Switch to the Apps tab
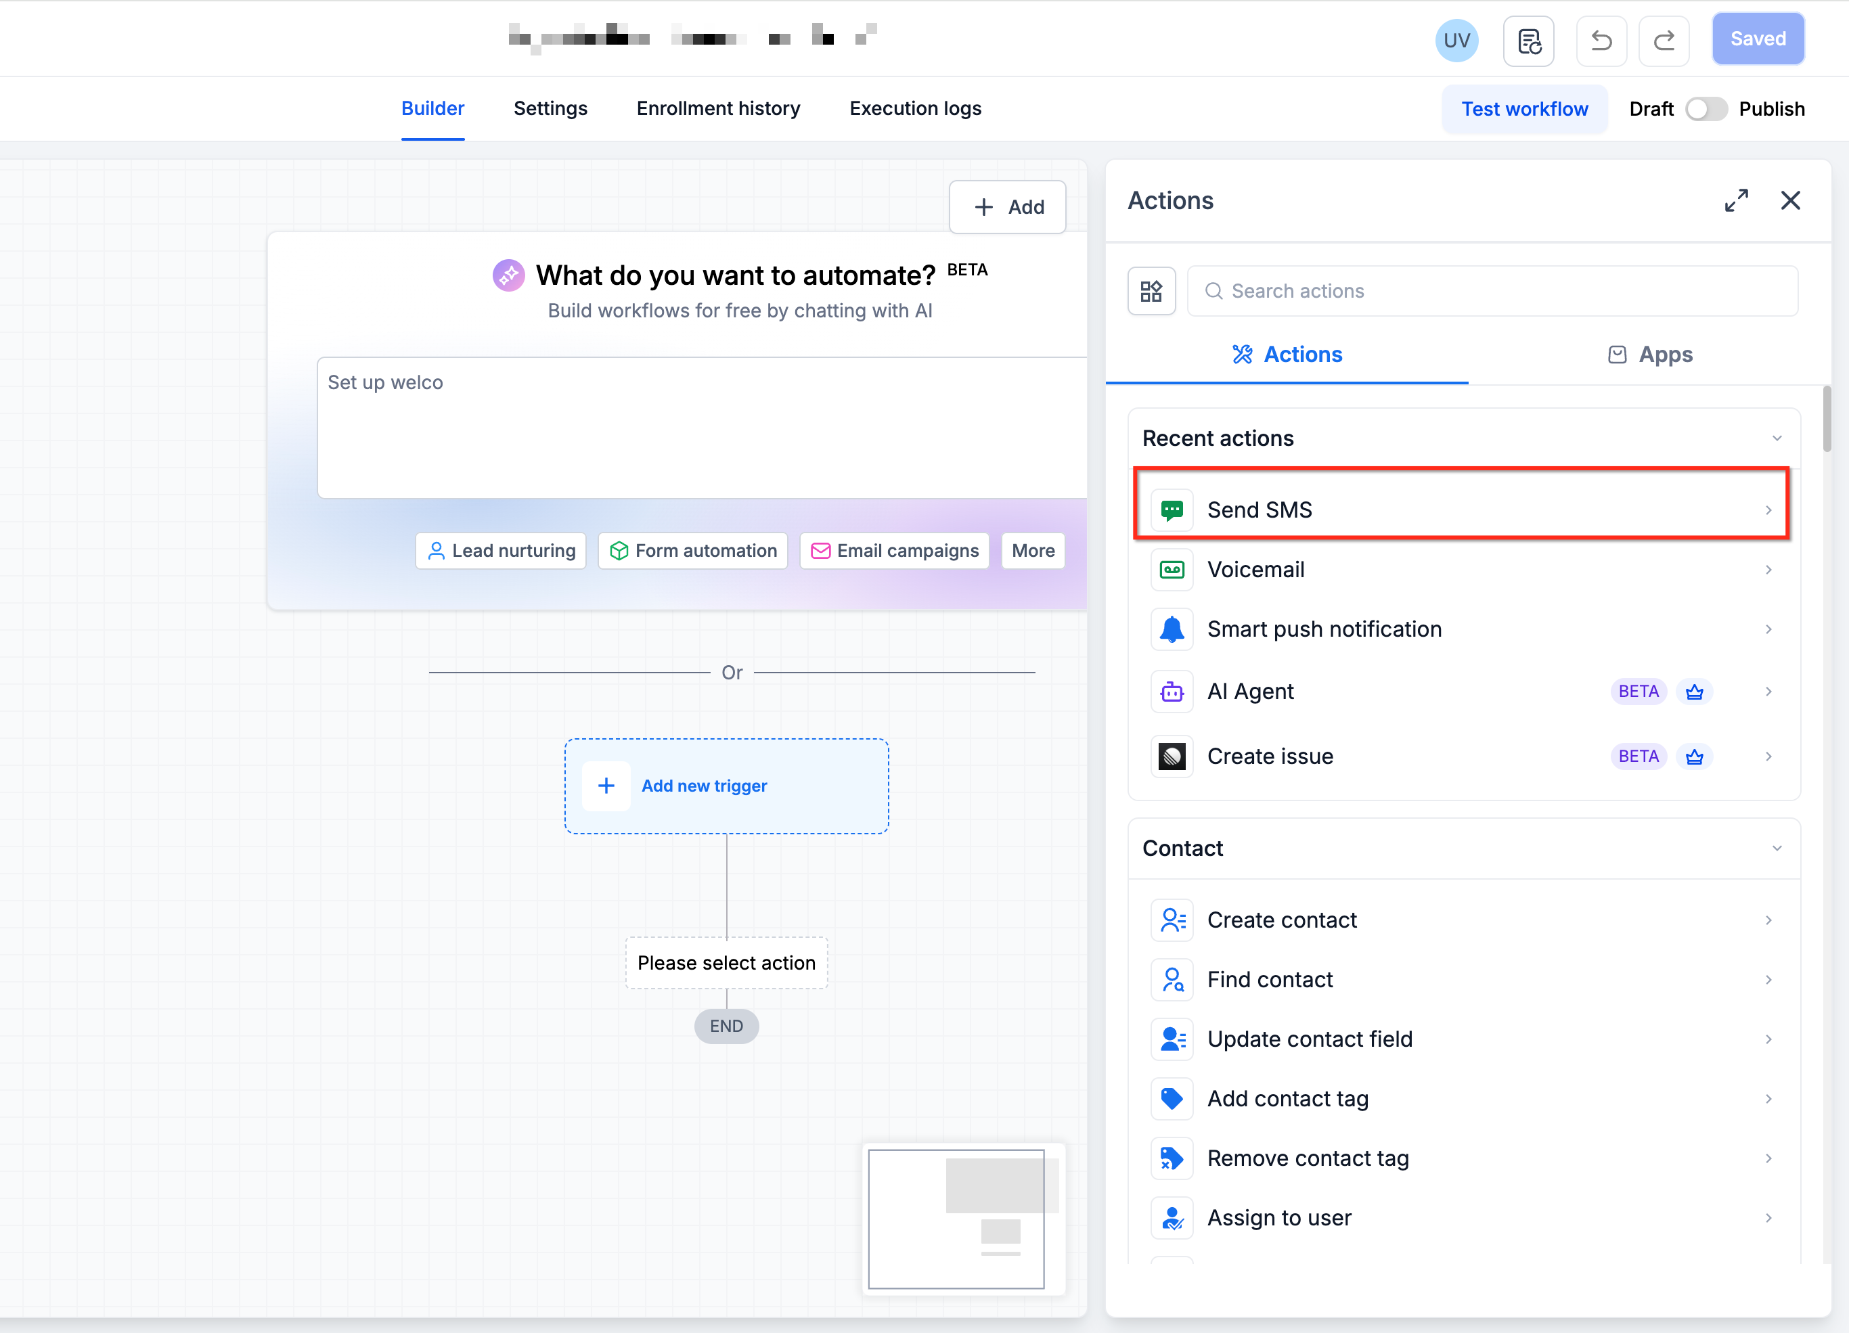 click(x=1650, y=355)
